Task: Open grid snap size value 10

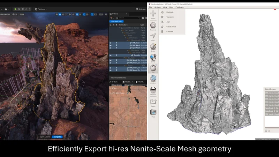Action: 80,14
